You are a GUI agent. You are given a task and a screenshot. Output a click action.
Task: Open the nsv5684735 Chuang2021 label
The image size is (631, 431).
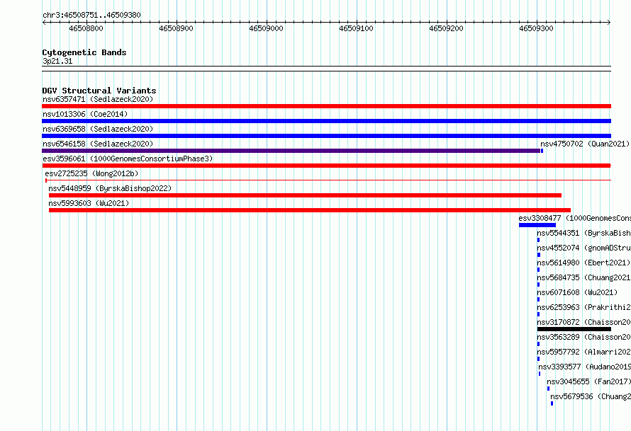click(x=584, y=277)
